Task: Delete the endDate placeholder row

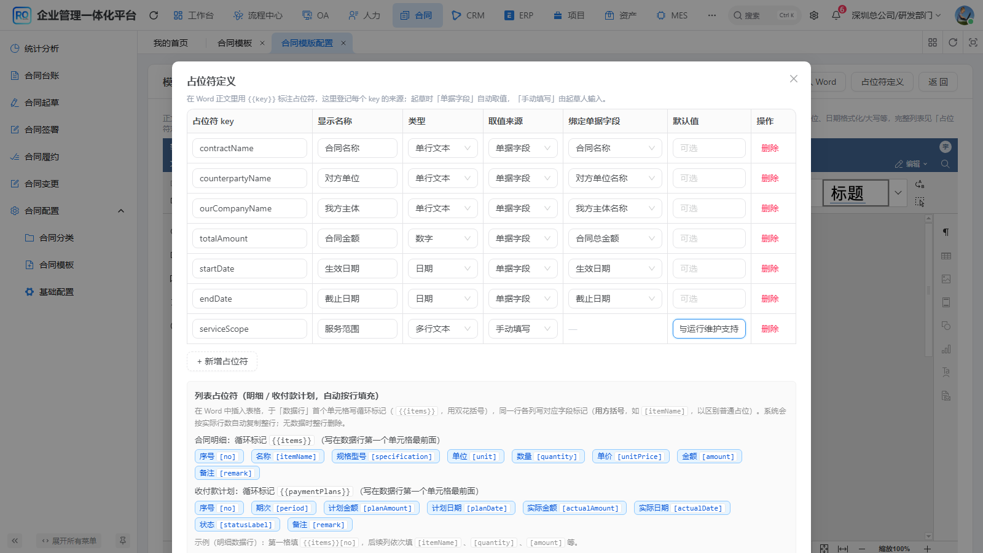Action: coord(770,299)
